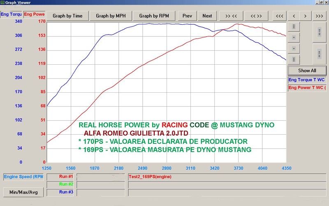Click the single down chevron button
The image size is (329, 206).
click(x=294, y=49)
